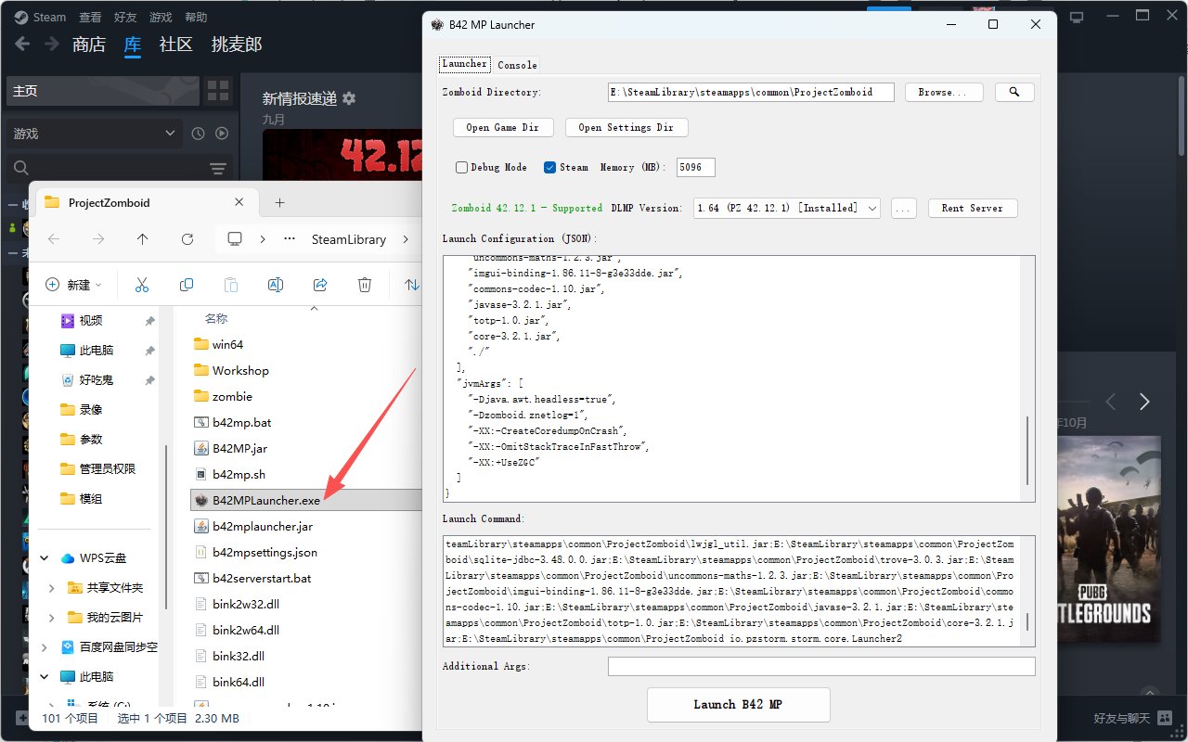Open the 新建 dropdown in Explorer

pos(74,285)
